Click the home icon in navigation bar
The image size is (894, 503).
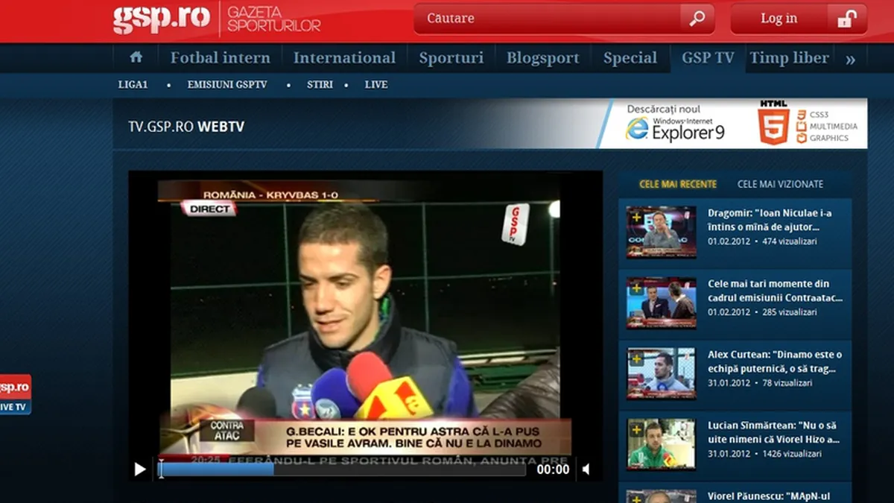click(136, 57)
